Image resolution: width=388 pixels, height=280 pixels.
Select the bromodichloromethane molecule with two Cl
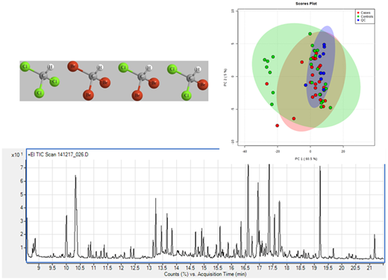188,82
